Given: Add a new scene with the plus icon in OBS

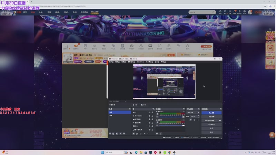Looking at the screenshot, I should tap(110, 134).
